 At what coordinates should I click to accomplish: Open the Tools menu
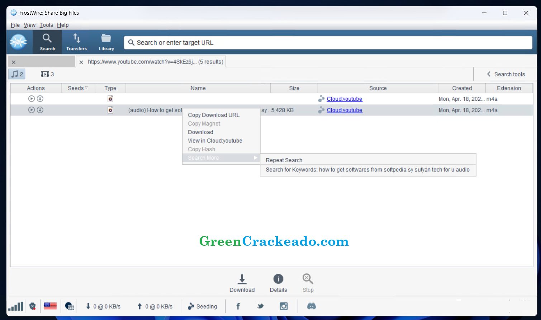(46, 25)
